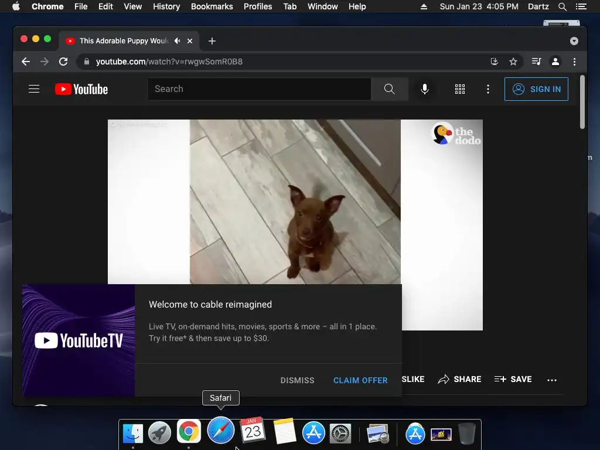Click the address bar URL

[169, 62]
